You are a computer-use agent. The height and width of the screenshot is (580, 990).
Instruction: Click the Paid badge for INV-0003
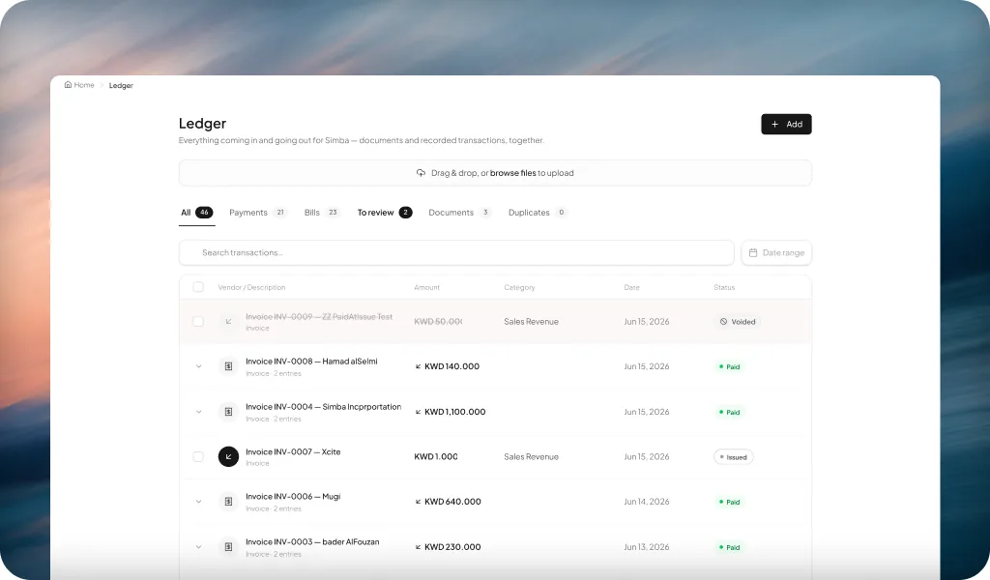pos(729,547)
